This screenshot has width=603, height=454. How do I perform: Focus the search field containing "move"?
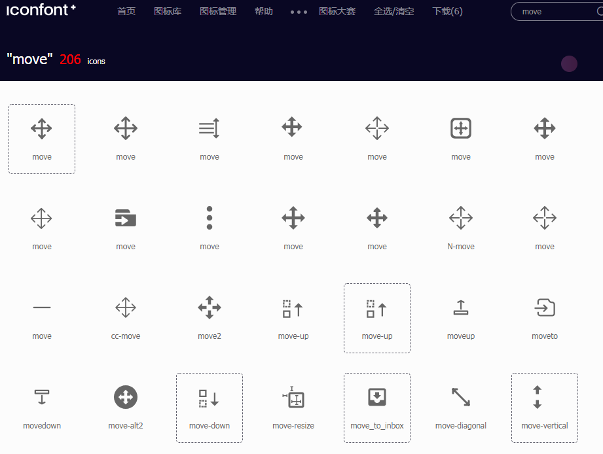pyautogui.click(x=557, y=12)
